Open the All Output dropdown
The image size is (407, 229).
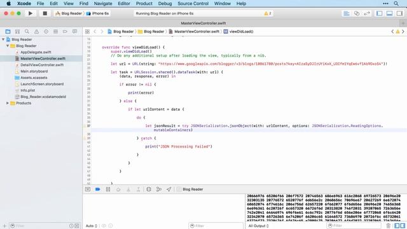click(258, 226)
